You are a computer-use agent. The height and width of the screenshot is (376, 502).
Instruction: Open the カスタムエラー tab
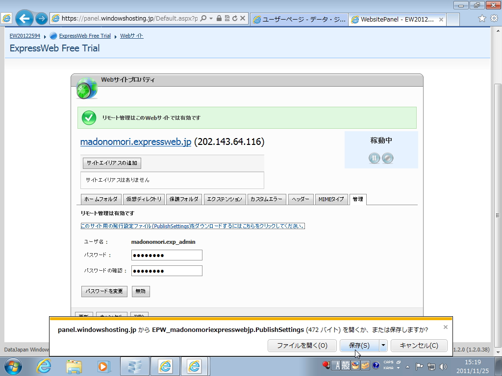267,199
